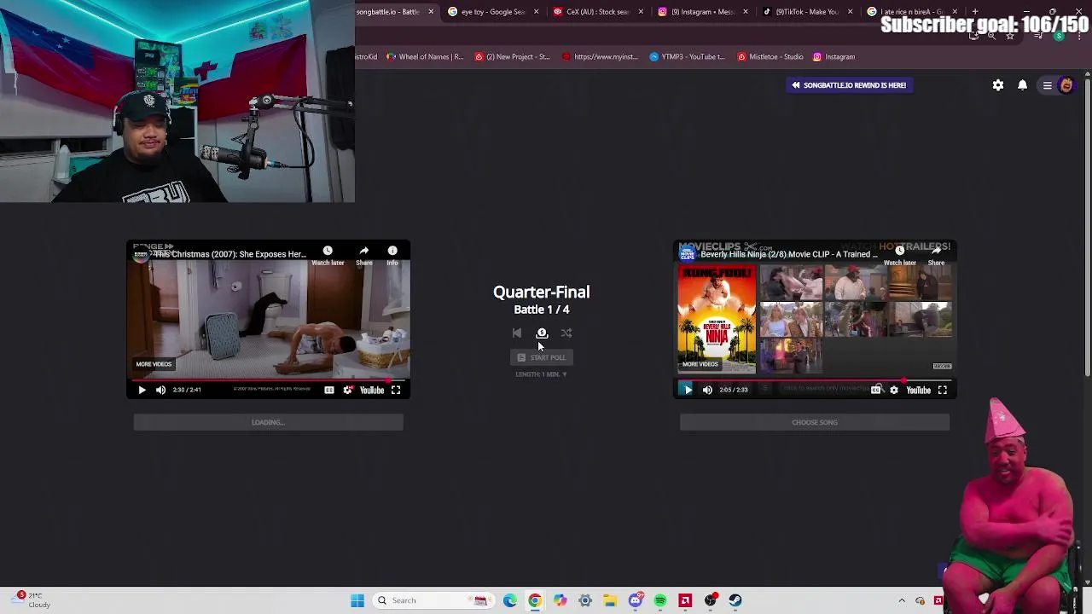Open Steam from the taskbar

point(735,600)
